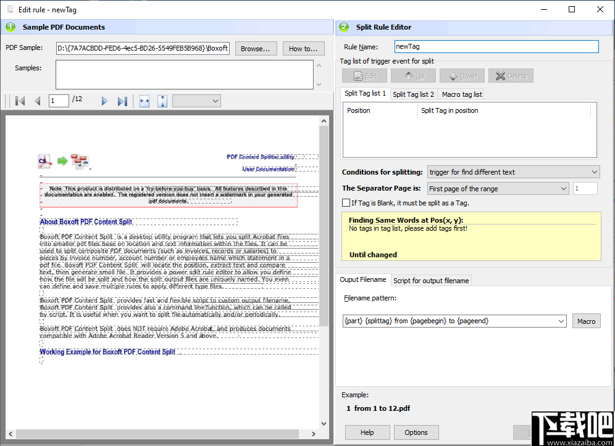Image resolution: width=615 pixels, height=446 pixels.
Task: Click 'User Documentation' text in preview
Action: pos(268,169)
